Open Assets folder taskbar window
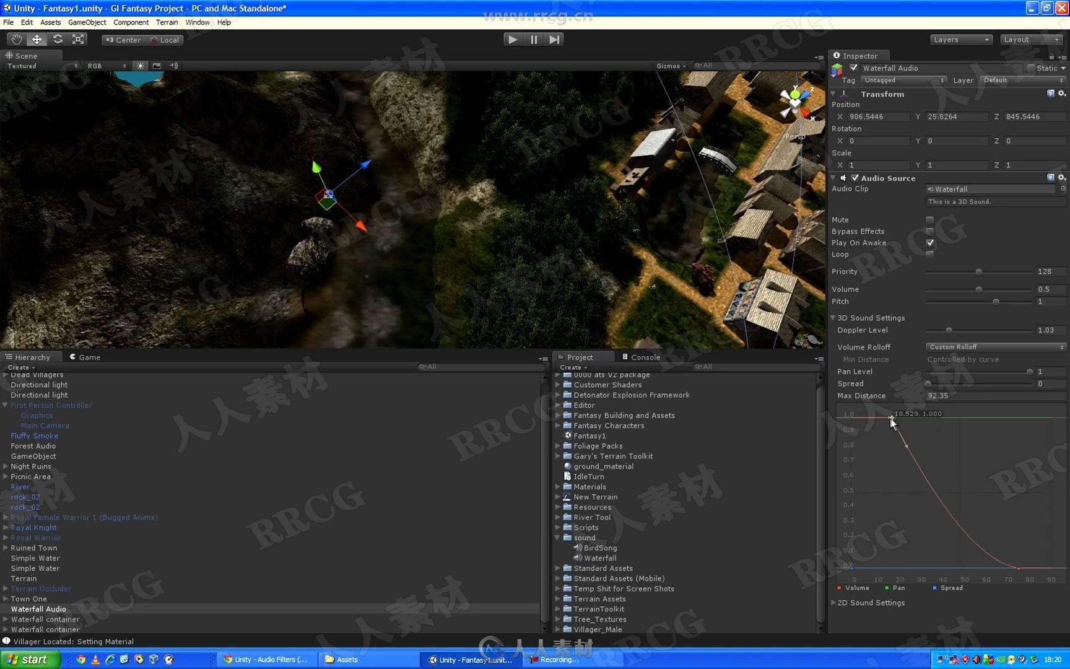The height and width of the screenshot is (669, 1070). [368, 660]
